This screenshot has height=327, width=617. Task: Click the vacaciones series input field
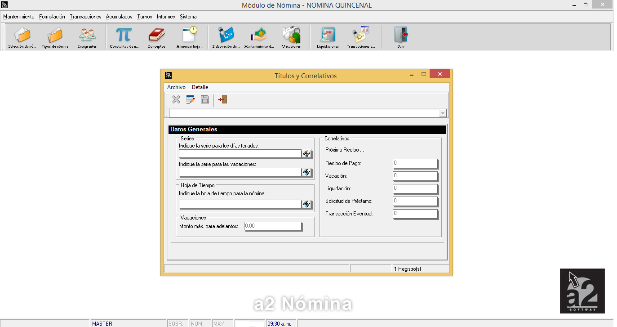coord(240,172)
